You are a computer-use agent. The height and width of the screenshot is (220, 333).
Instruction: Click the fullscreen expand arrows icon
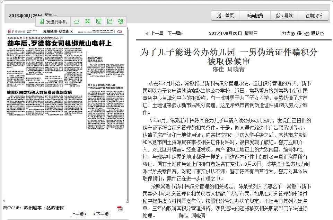(x=88, y=21)
